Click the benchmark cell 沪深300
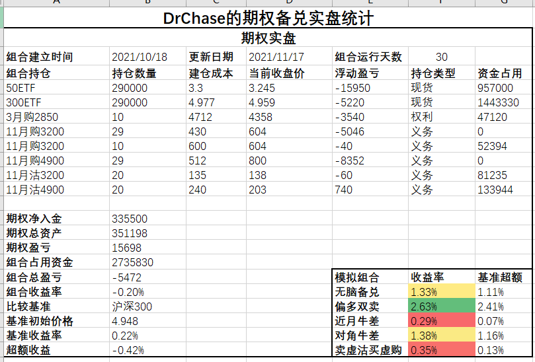Viewport: 535px width, 362px height. 147,307
